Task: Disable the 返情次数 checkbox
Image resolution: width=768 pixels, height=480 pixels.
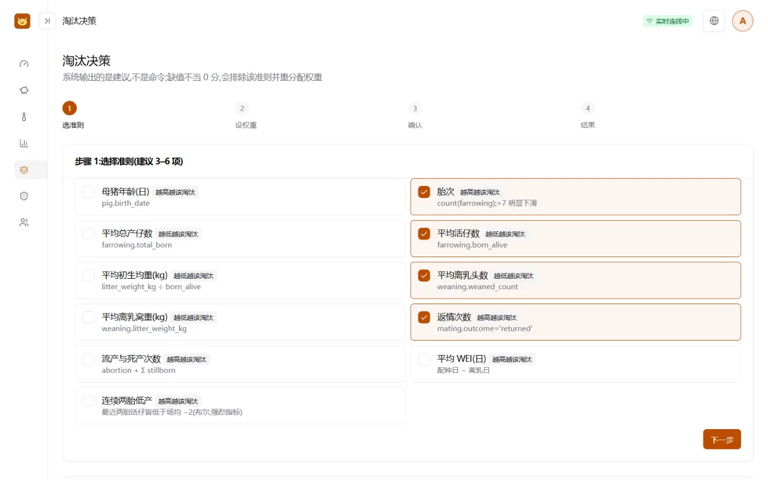Action: pyautogui.click(x=424, y=317)
